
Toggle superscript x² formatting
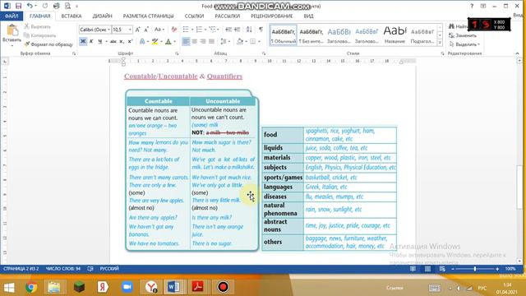(130, 41)
